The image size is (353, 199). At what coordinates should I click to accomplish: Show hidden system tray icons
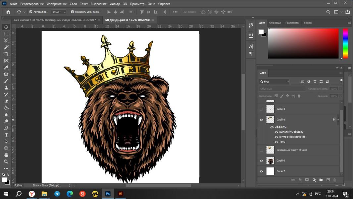pos(297,194)
